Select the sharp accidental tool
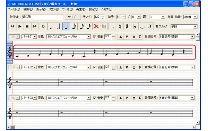Viewport: 208px width, 131px height. click(x=127, y=26)
